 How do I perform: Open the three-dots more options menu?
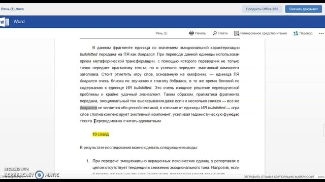(x=321, y=33)
